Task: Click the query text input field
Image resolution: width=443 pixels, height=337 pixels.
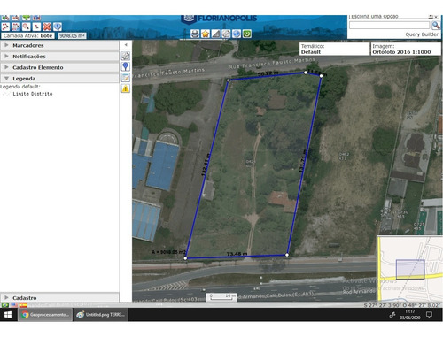Action: point(389,26)
